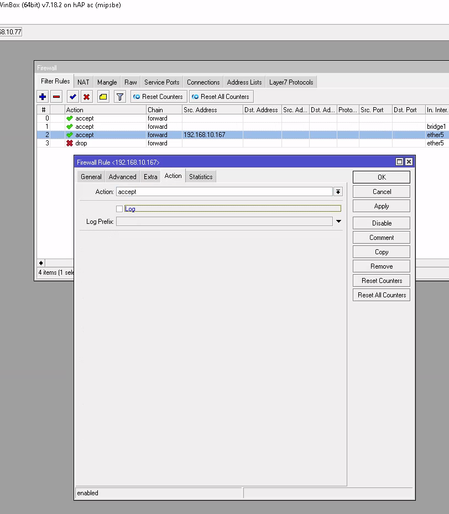The image size is (449, 514).
Task: Open the filter funnel icon
Action: [x=120, y=97]
